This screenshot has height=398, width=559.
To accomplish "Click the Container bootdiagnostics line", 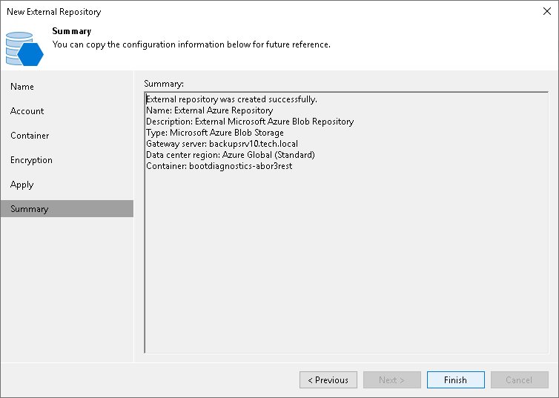I will (220, 166).
